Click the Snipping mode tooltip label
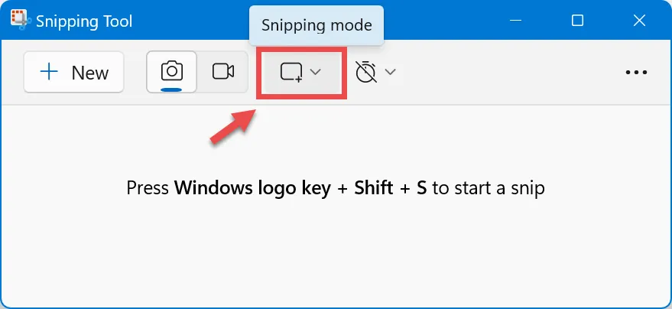This screenshot has height=309, width=672. click(x=317, y=25)
